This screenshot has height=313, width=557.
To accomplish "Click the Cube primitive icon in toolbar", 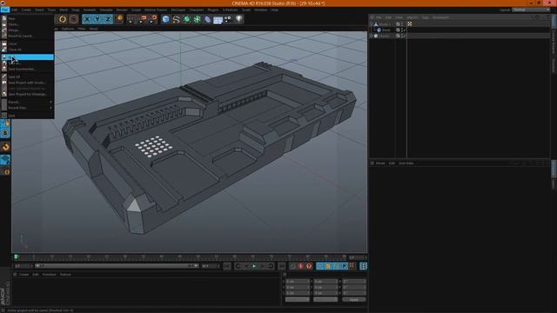I will (x=165, y=19).
